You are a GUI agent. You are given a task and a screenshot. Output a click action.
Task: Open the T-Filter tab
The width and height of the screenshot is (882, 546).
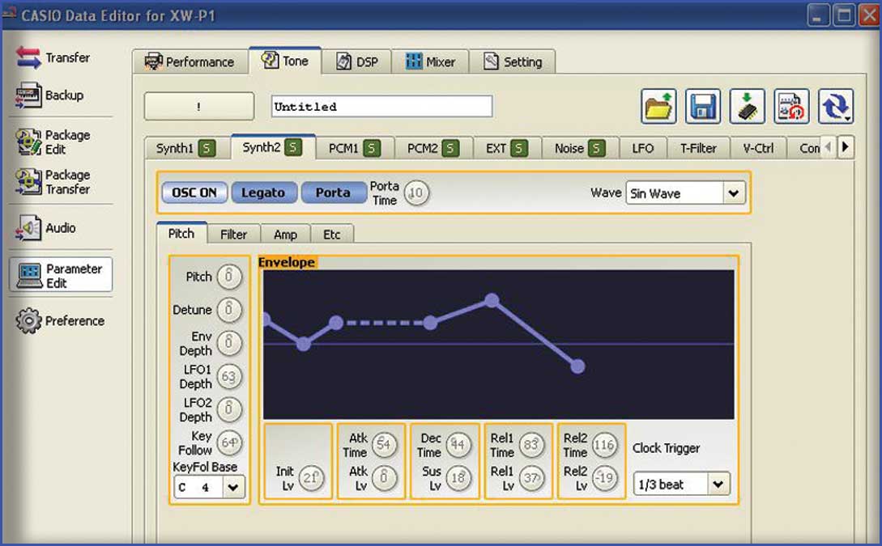coord(698,148)
